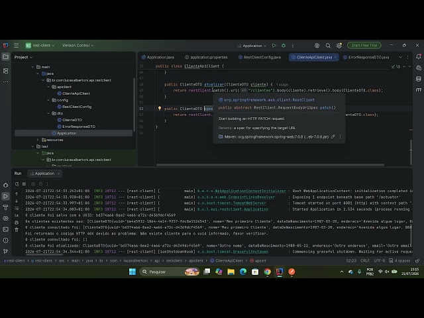
Task: Open org.springframework.web.client.RestClient link
Action: (269, 100)
